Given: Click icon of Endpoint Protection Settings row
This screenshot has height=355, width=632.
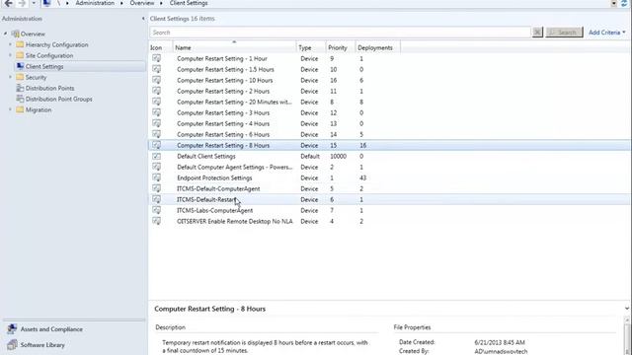Looking at the screenshot, I should tap(156, 177).
